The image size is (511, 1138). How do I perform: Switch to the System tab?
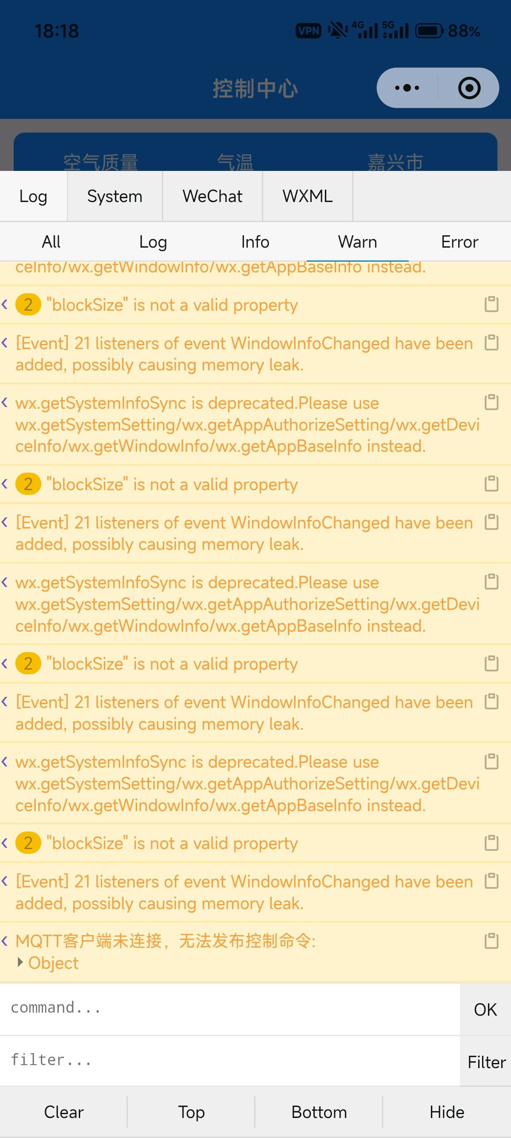[115, 196]
